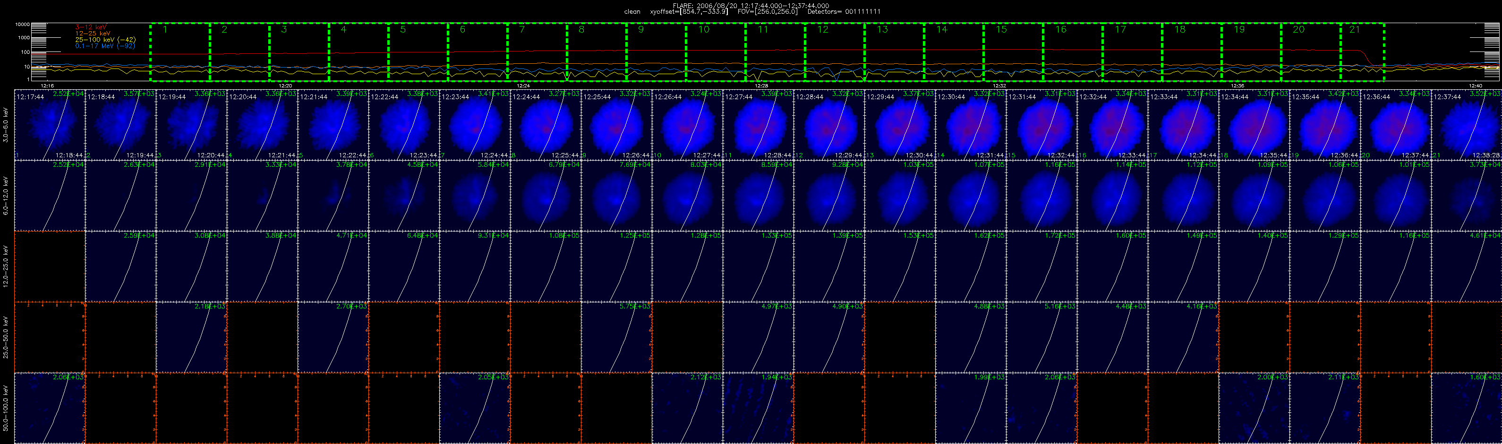This screenshot has width=1502, height=444.
Task: Click the '3-12 keV' legend label
Action: coord(91,27)
